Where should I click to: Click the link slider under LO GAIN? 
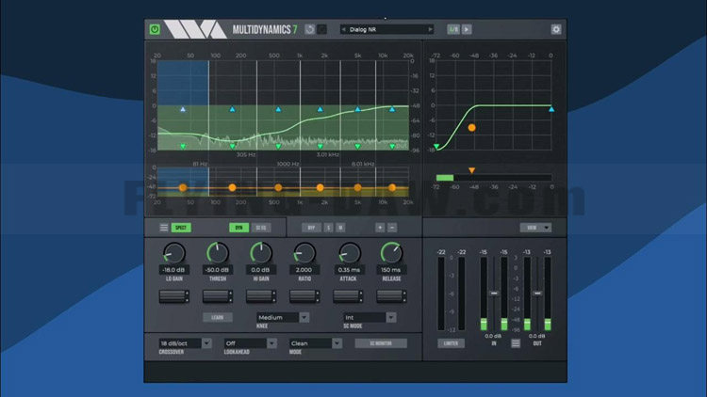pyautogui.click(x=174, y=295)
